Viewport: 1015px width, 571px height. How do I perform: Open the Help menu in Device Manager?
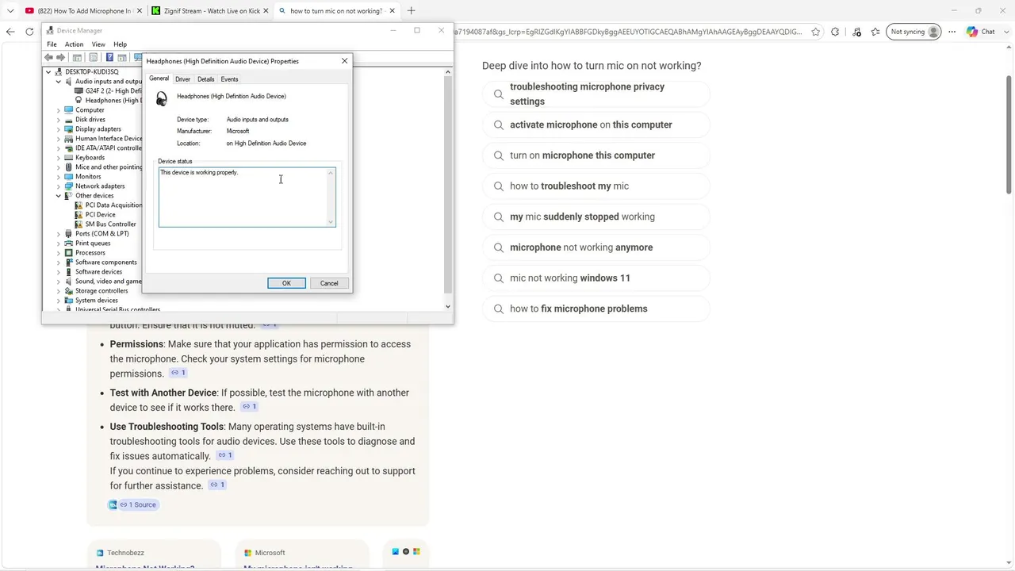pyautogui.click(x=120, y=44)
